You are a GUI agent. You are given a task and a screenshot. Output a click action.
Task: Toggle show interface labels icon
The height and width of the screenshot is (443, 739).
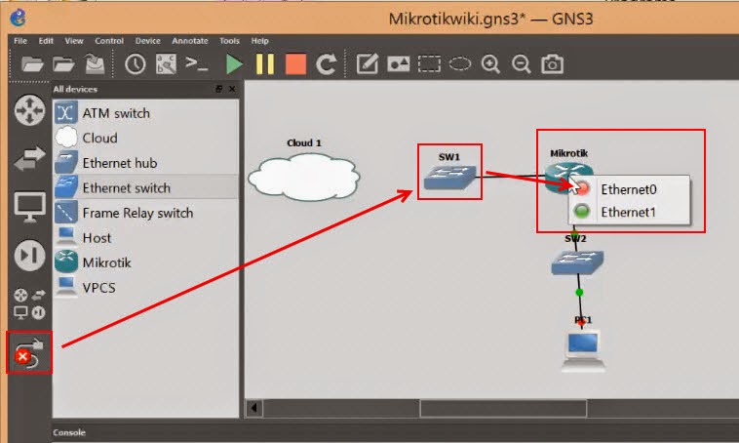coord(166,63)
